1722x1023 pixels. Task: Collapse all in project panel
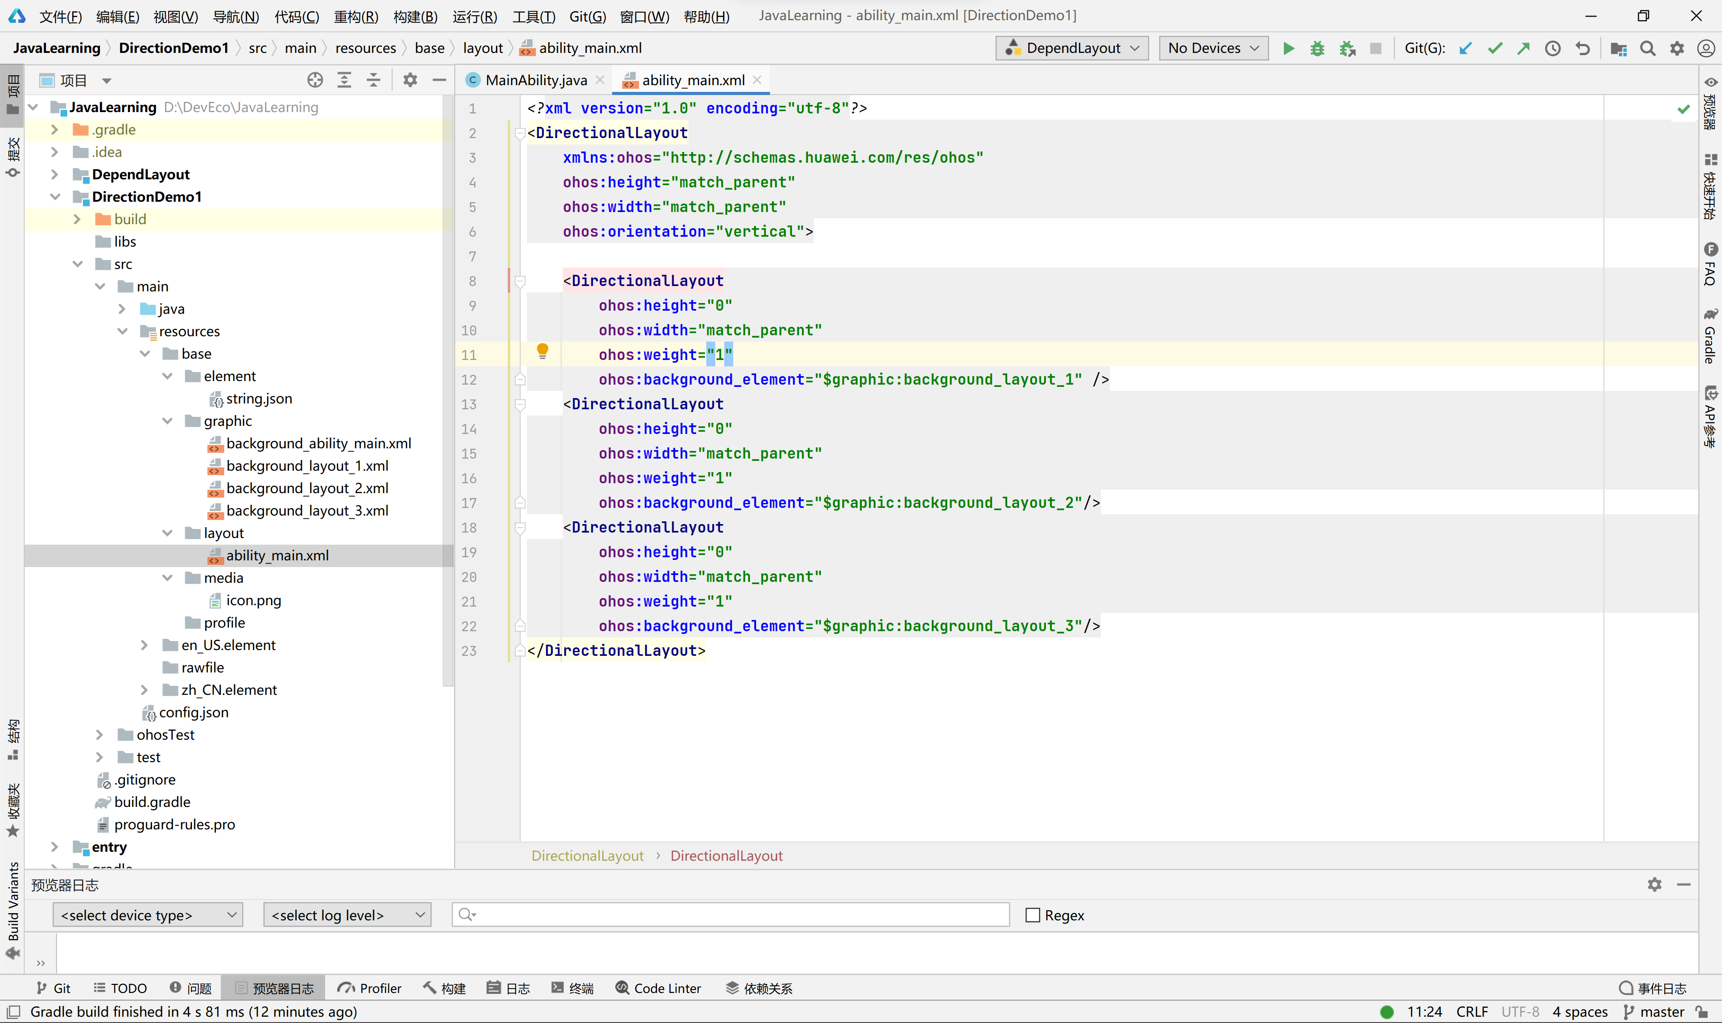click(373, 80)
